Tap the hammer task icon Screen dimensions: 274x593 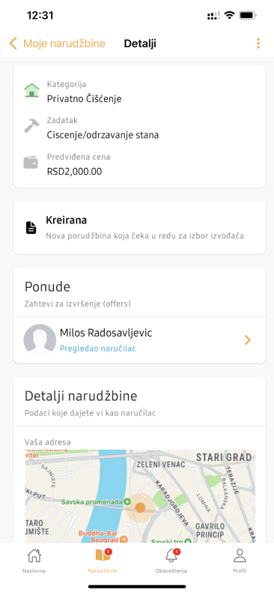31,125
